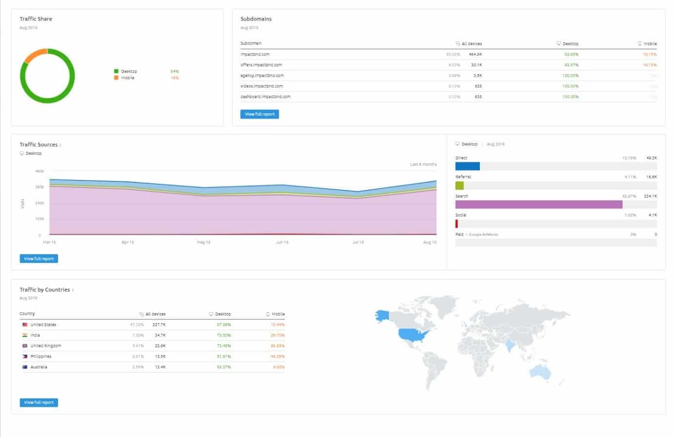Click All devices icon in countries table
676x437 pixels.
[x=141, y=314]
